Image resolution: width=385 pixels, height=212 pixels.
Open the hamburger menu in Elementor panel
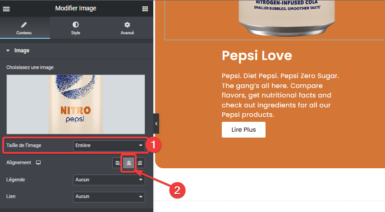(6, 9)
